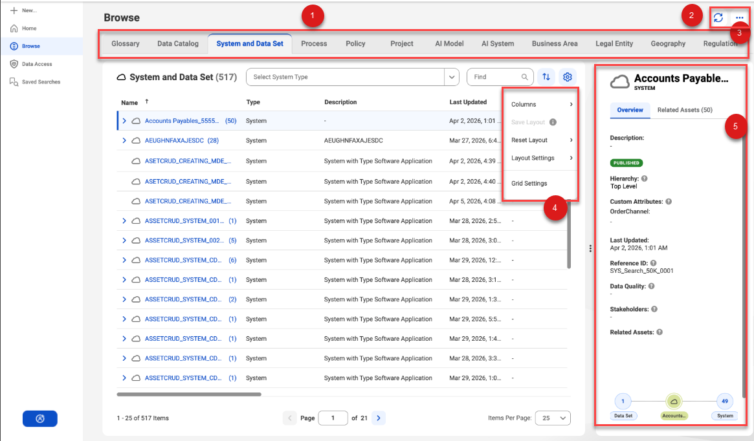This screenshot has width=754, height=441.
Task: Switch to the AI System tab
Action: tap(498, 44)
